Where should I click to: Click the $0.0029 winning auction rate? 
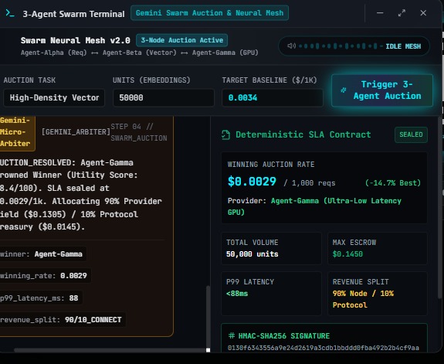[252, 182]
